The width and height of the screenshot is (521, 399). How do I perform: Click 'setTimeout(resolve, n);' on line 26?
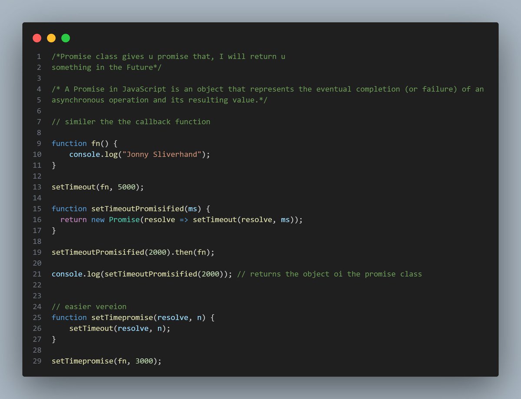pos(120,328)
